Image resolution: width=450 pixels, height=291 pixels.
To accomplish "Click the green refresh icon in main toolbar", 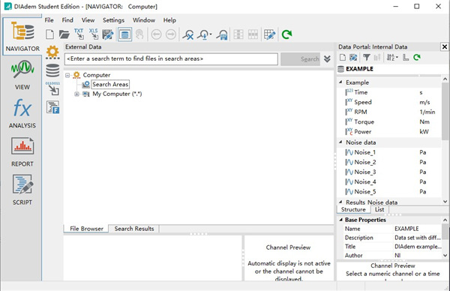I will pos(286,34).
